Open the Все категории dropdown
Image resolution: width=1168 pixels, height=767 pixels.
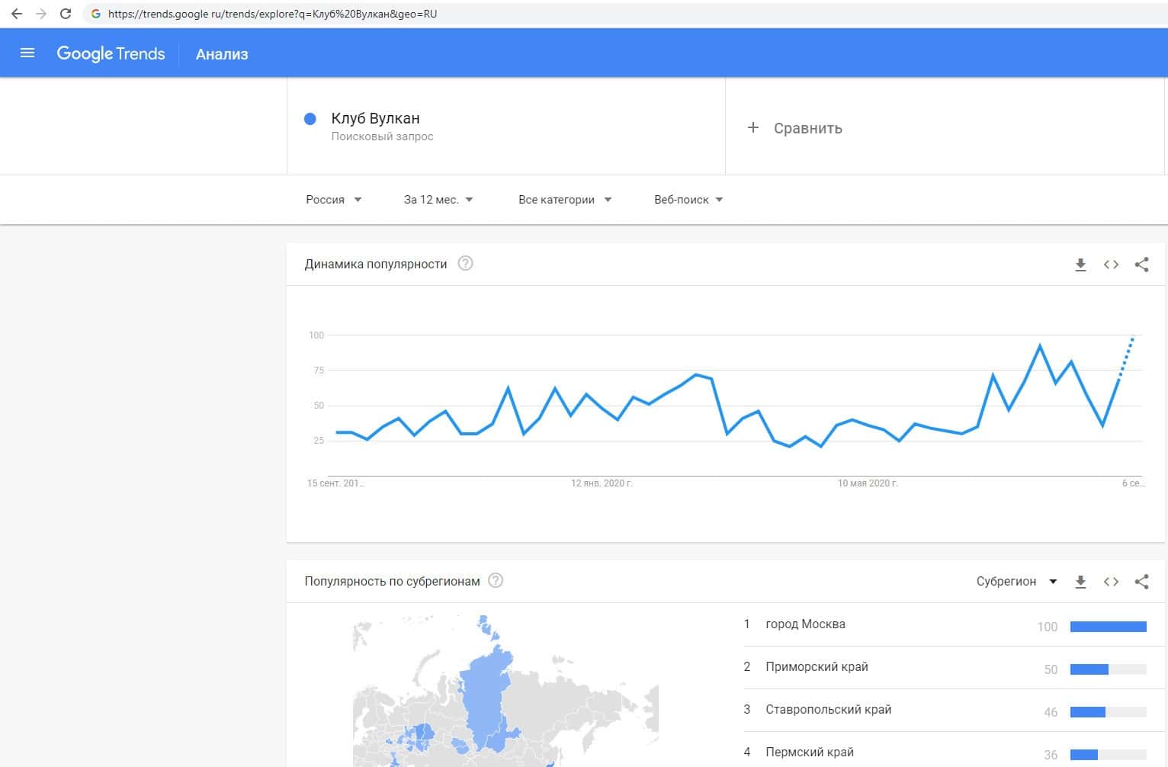point(565,200)
